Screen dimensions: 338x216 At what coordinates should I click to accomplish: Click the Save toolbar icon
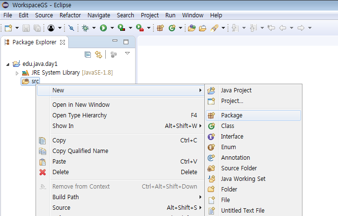tap(26, 28)
